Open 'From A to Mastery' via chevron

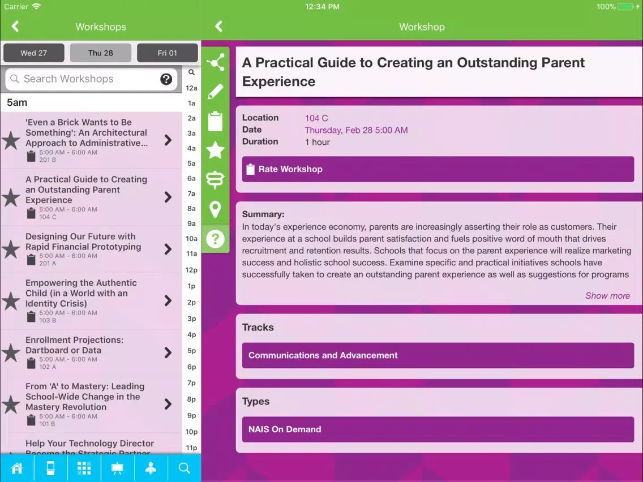(168, 404)
